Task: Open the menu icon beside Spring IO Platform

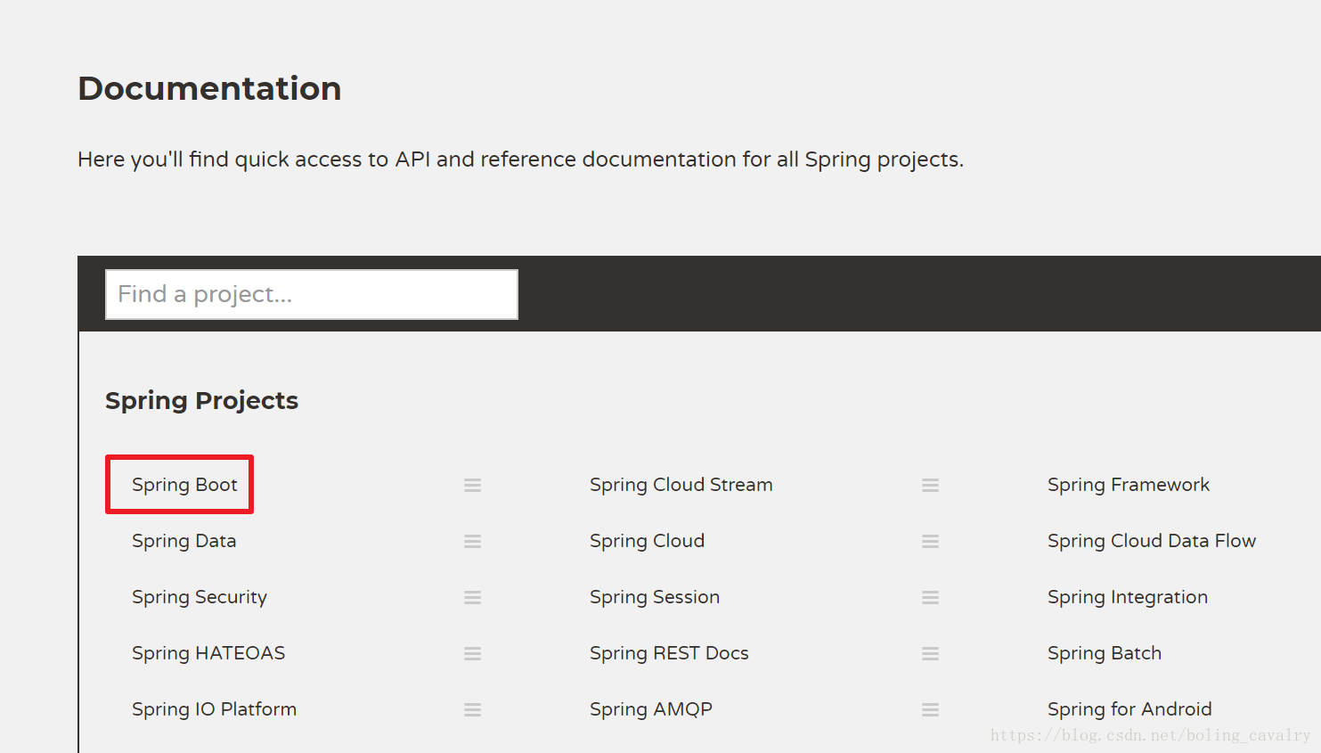Action: pos(472,710)
